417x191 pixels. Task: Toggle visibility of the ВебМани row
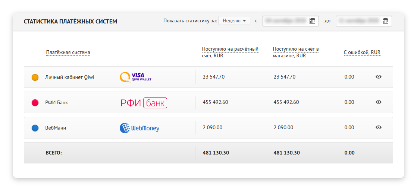click(379, 127)
